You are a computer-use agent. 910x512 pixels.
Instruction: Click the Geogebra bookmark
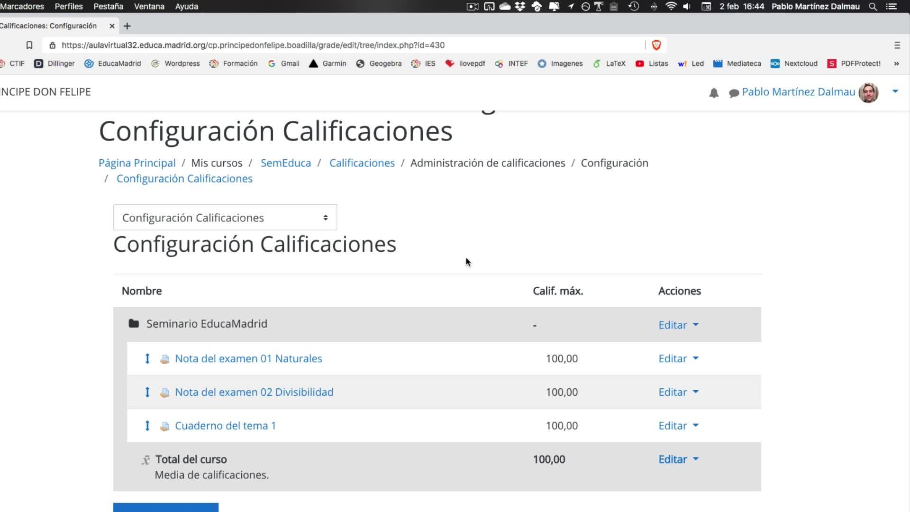379,64
